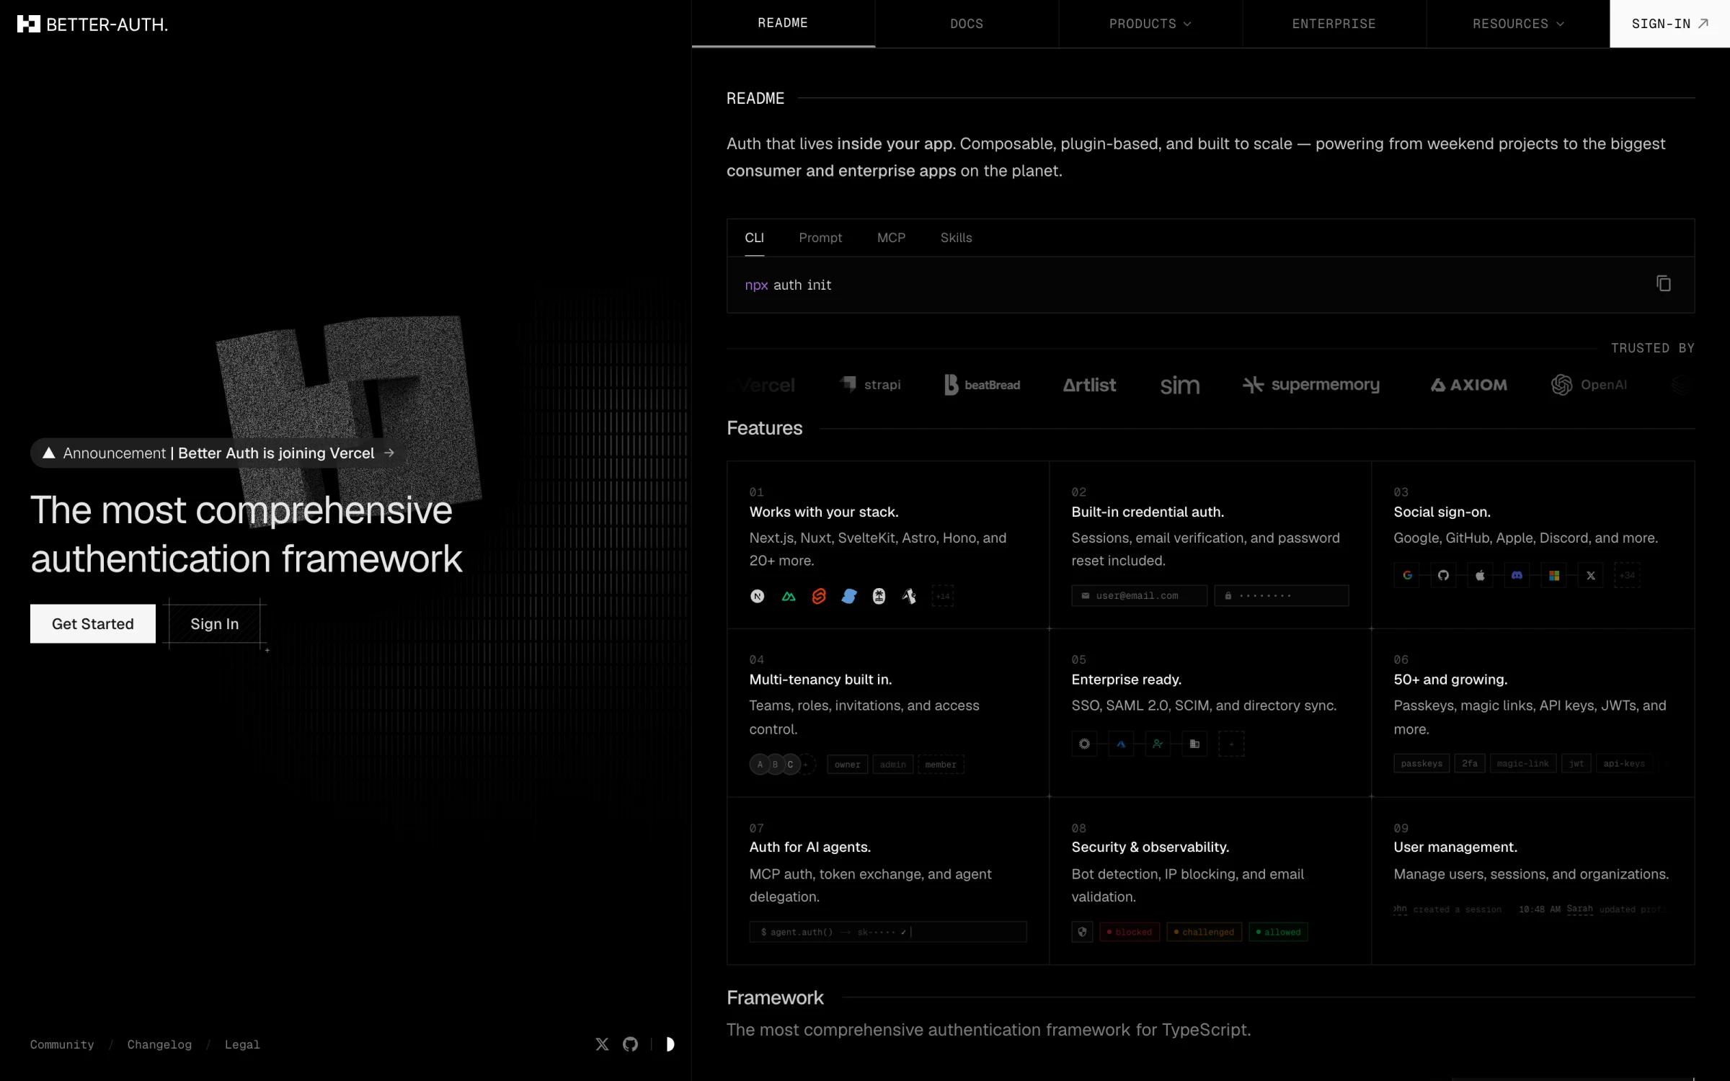Click the X social sign-on icon

[x=1591, y=575]
